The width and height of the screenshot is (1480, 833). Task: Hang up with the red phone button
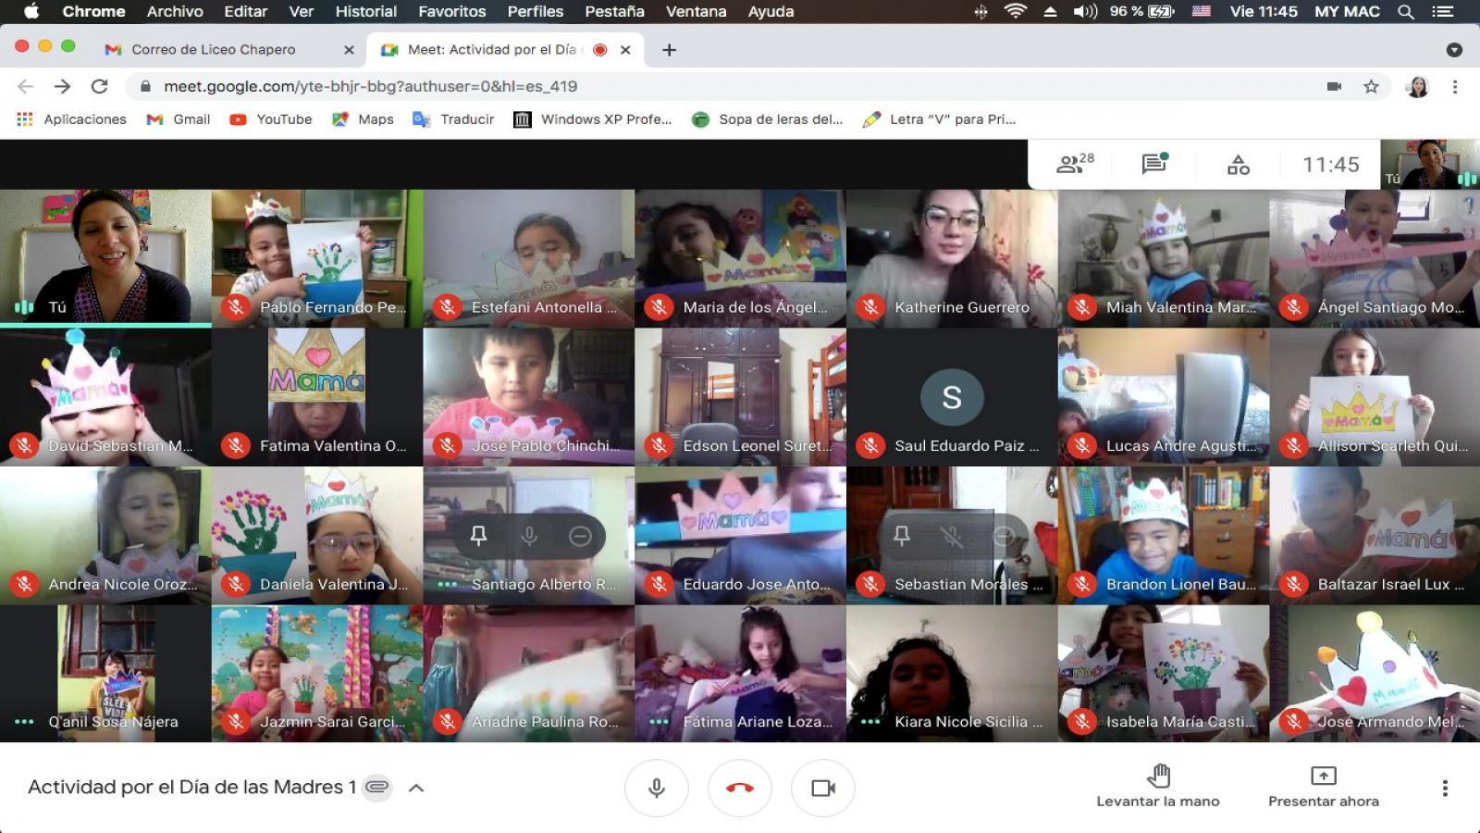coord(740,788)
